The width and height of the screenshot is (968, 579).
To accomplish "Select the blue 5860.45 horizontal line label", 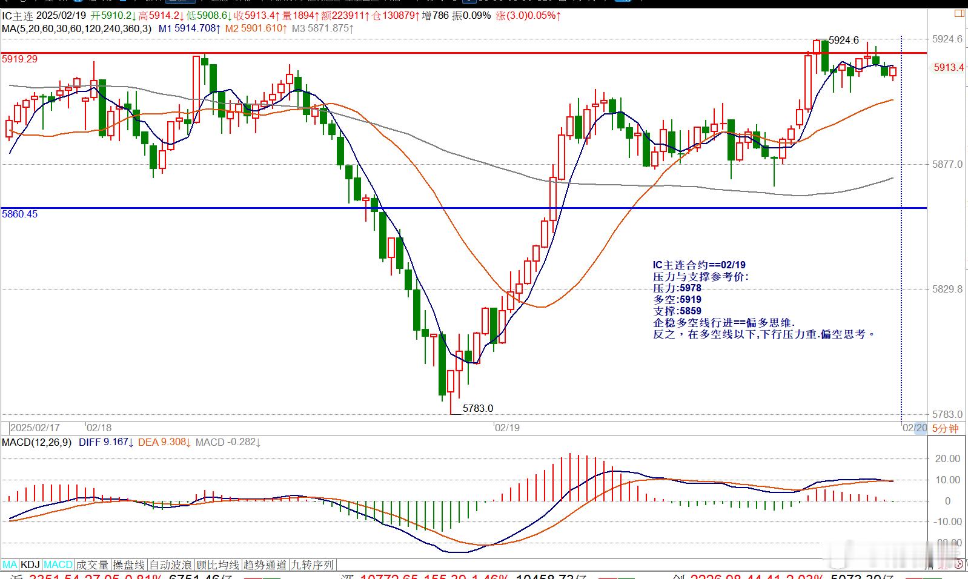I will (x=20, y=214).
